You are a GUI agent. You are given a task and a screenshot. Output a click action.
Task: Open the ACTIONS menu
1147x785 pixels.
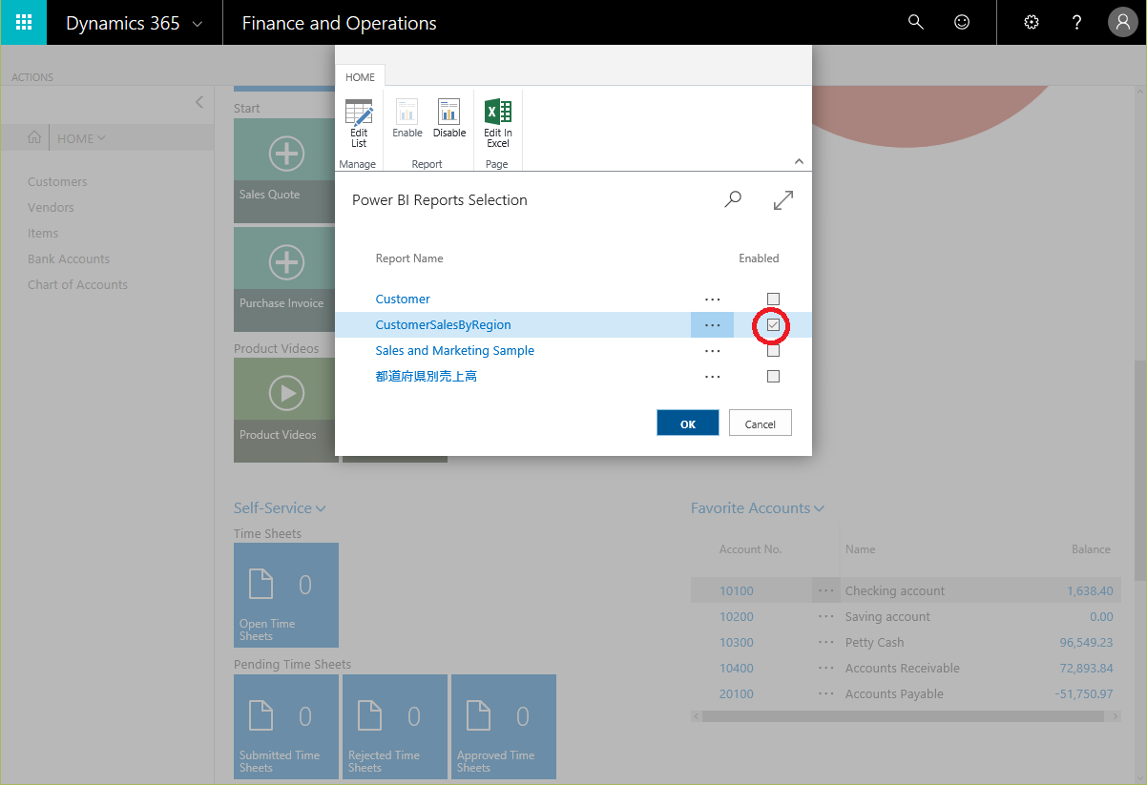click(x=32, y=77)
